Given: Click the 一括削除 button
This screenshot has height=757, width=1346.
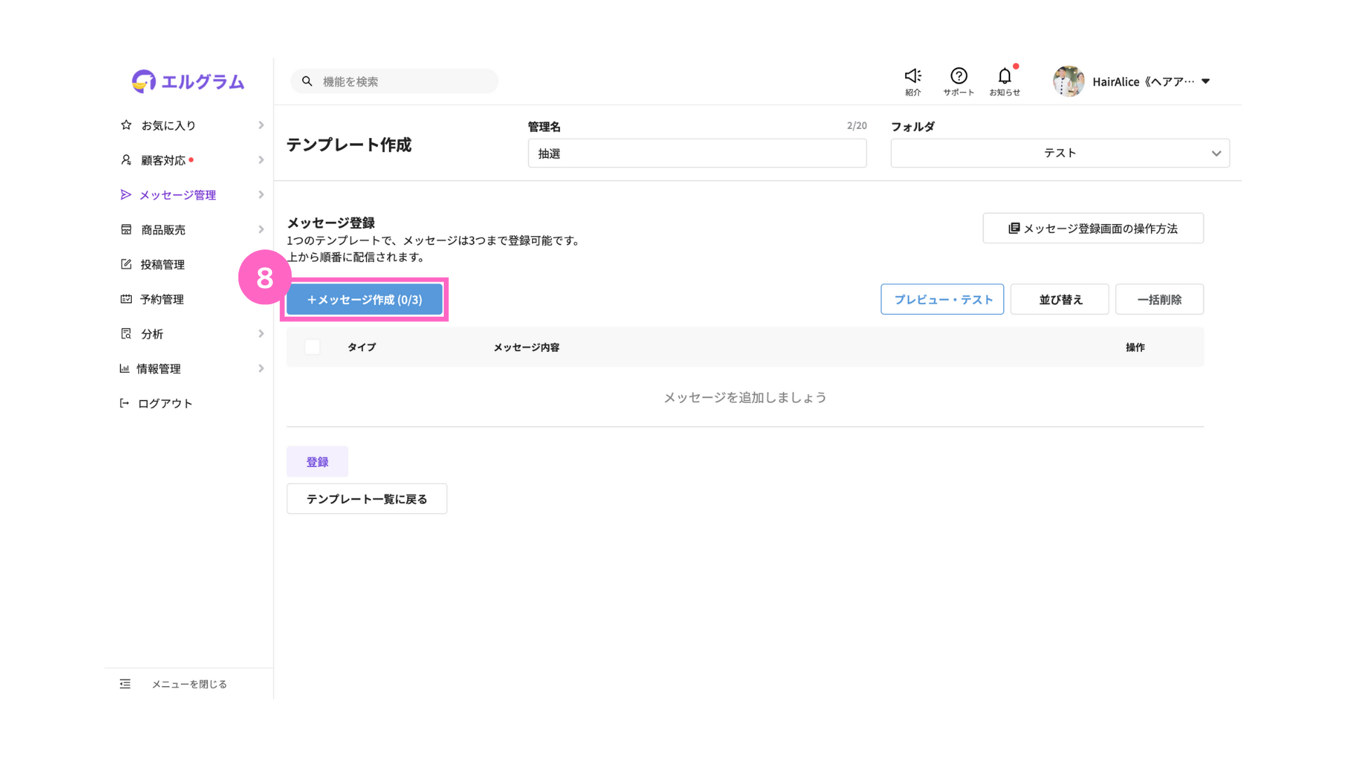Looking at the screenshot, I should coord(1160,299).
